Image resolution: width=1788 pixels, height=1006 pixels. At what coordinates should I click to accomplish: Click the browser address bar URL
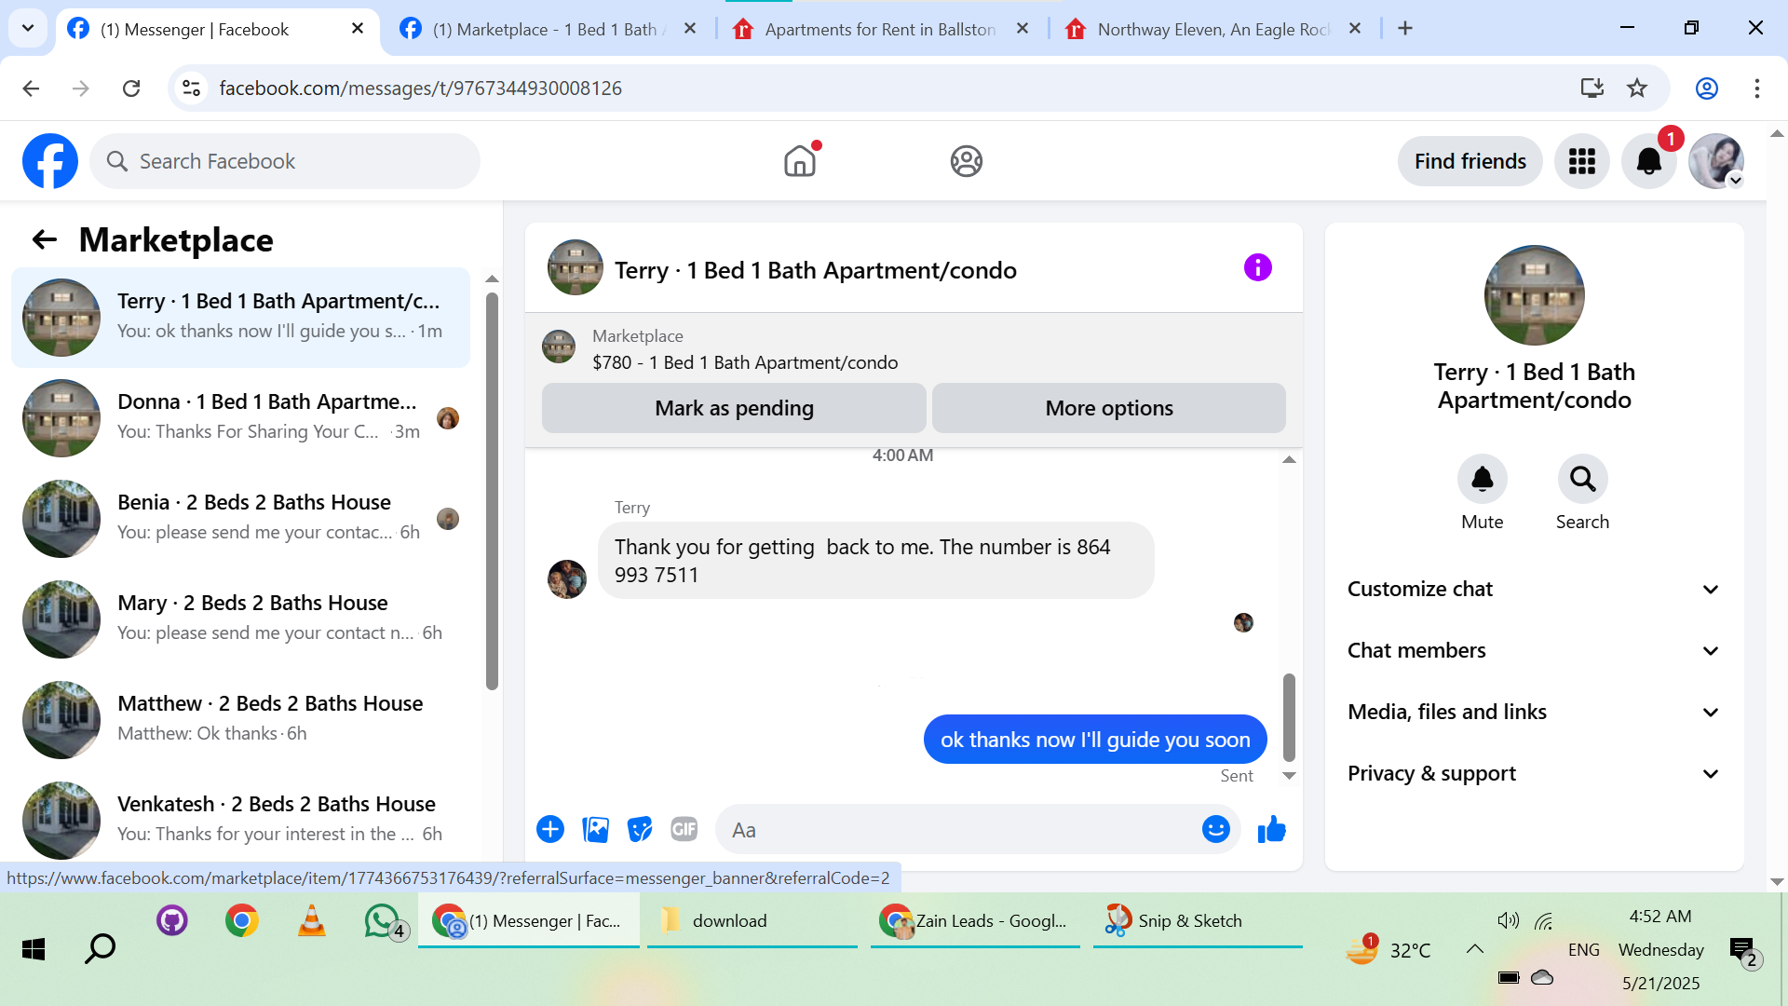click(420, 88)
